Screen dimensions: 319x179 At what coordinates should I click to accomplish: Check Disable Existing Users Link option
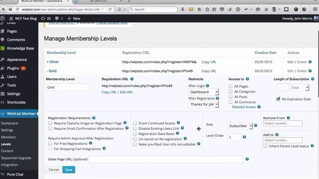pos(135,128)
